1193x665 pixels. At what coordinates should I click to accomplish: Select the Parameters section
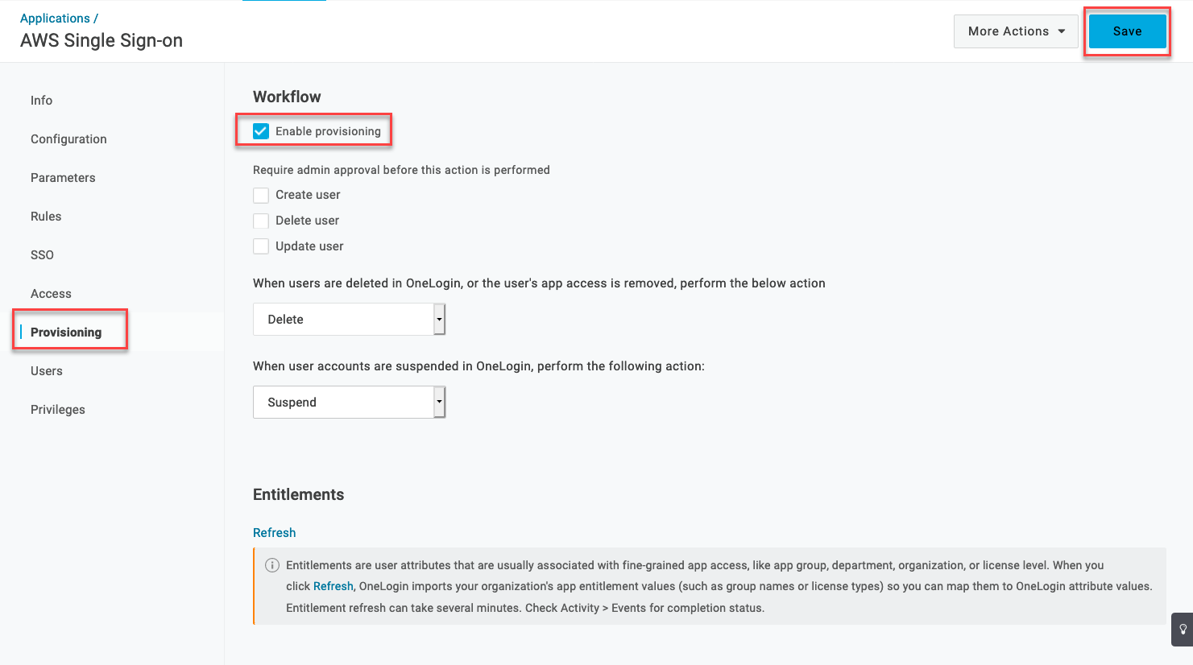pos(63,177)
